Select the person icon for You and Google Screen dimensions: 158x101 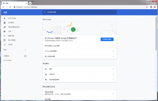[x=4, y=18]
